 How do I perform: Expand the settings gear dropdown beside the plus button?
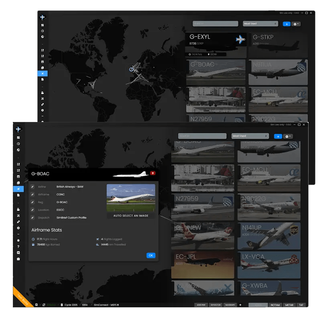(288, 136)
